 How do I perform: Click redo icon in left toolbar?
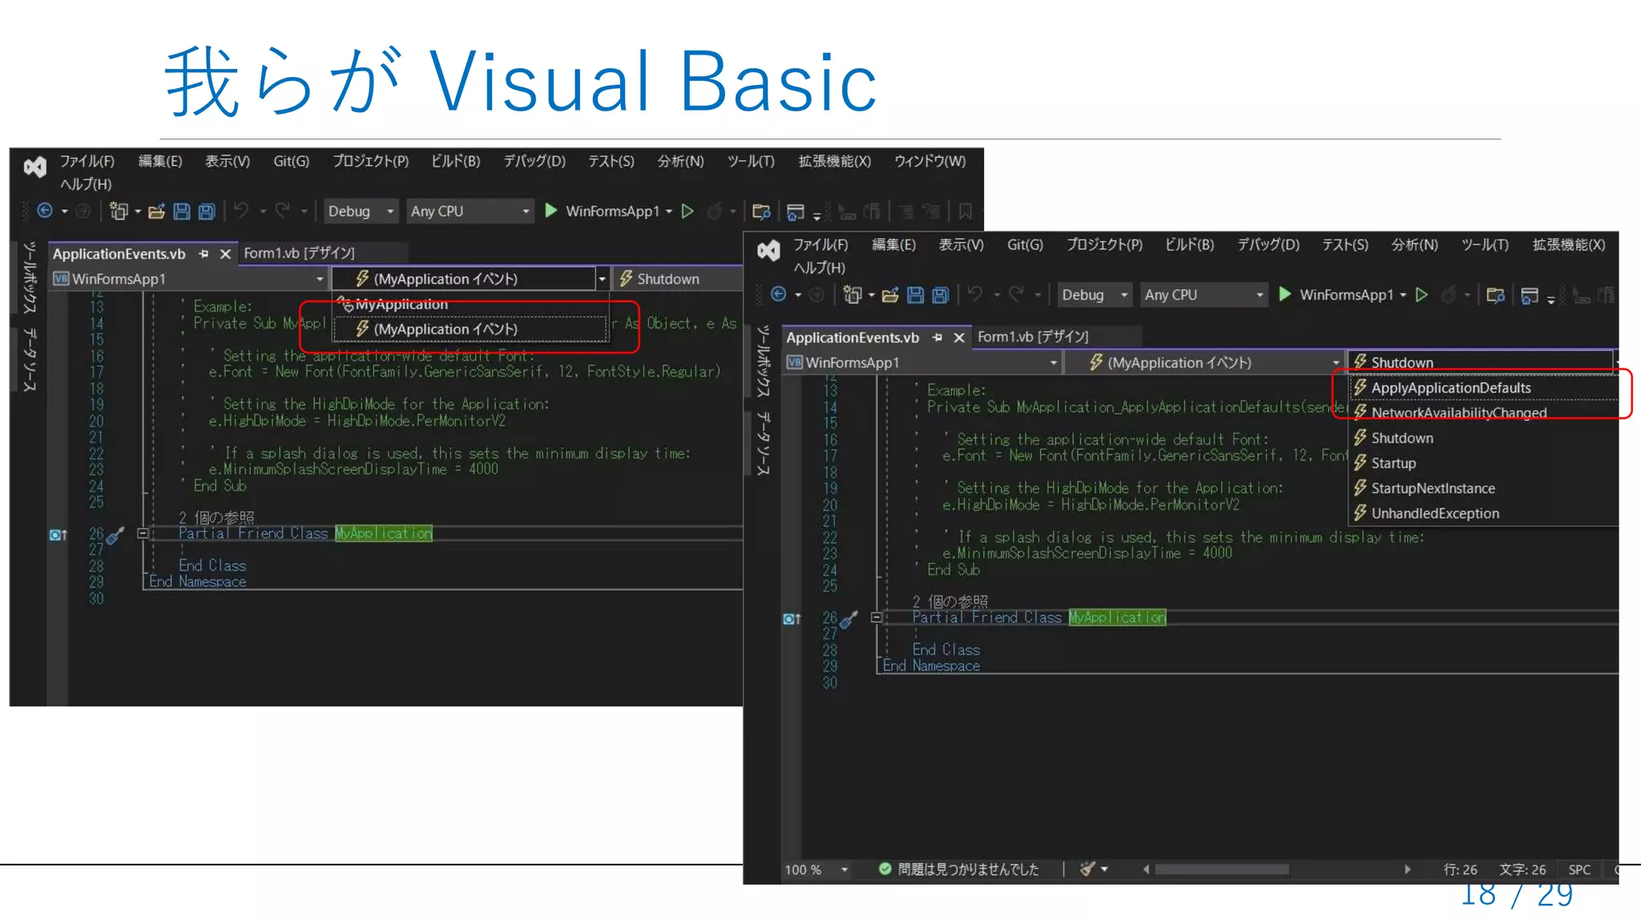click(282, 211)
